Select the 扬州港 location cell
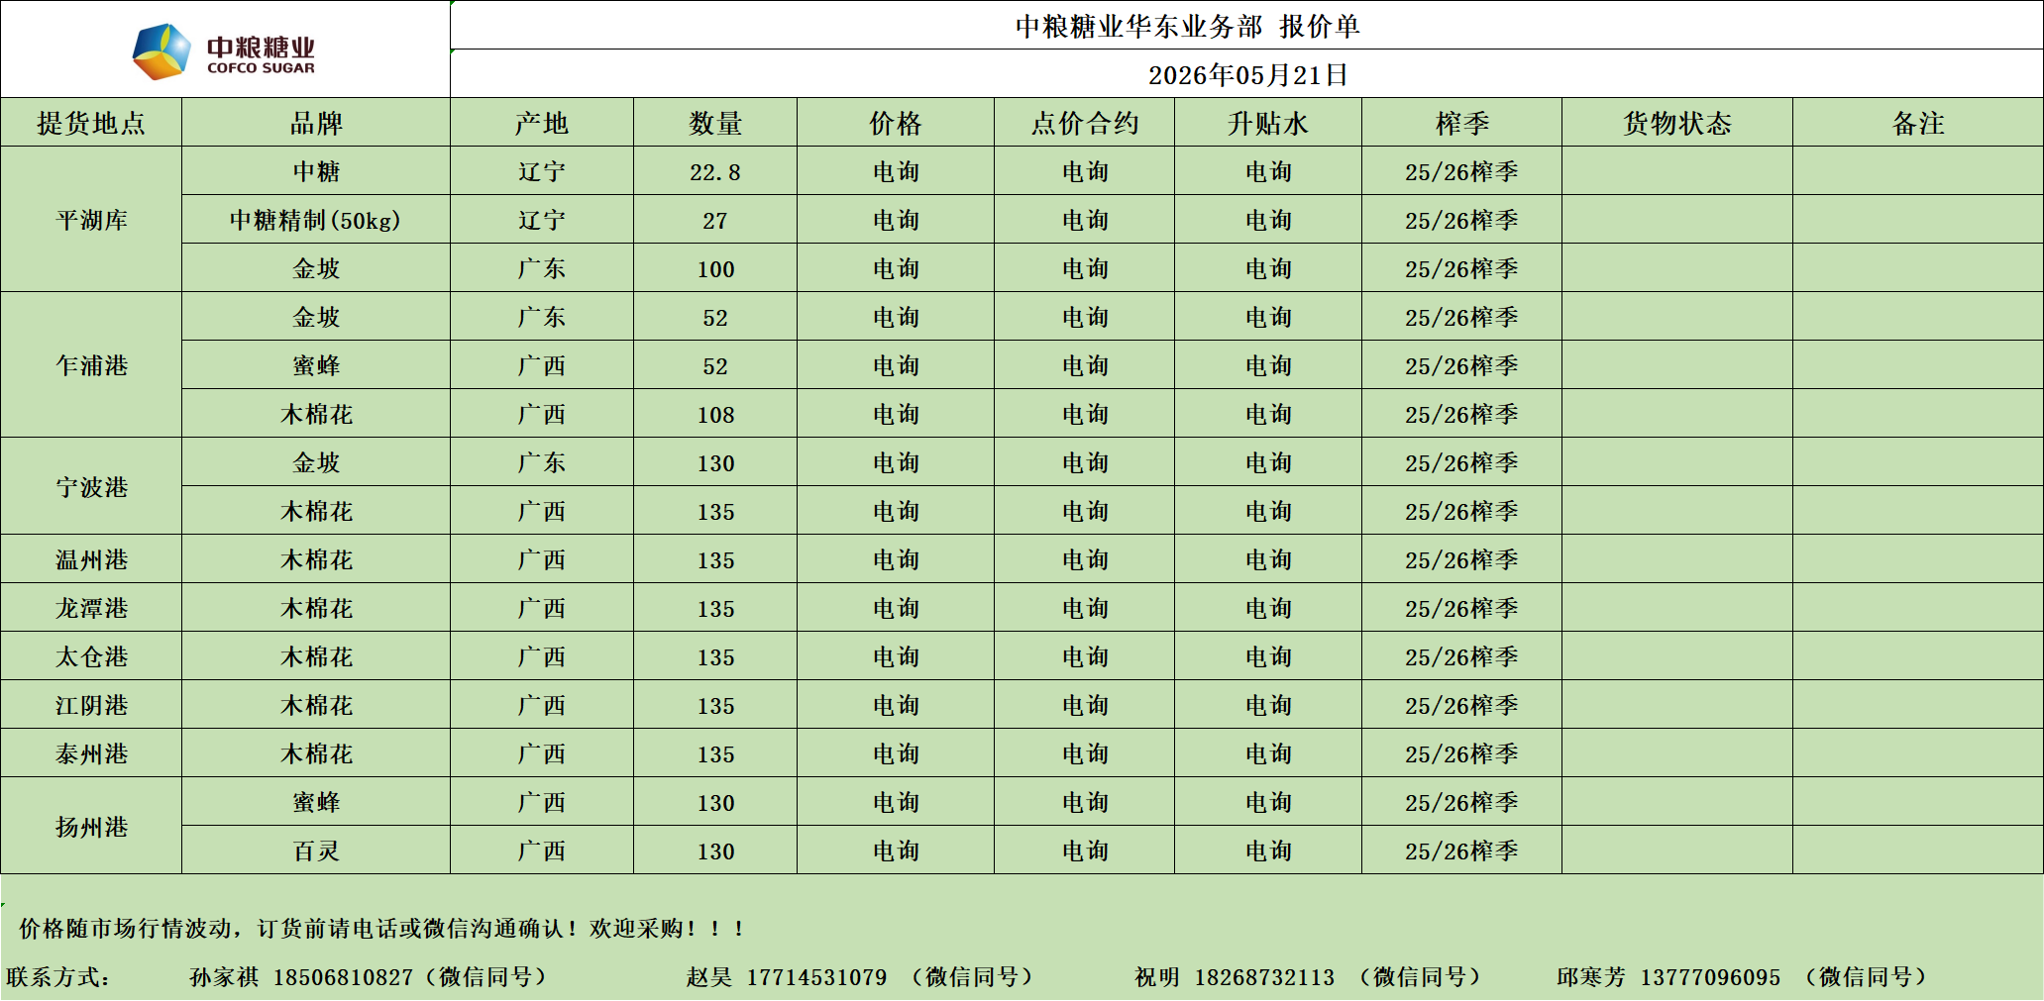This screenshot has width=2044, height=1001. (91, 827)
